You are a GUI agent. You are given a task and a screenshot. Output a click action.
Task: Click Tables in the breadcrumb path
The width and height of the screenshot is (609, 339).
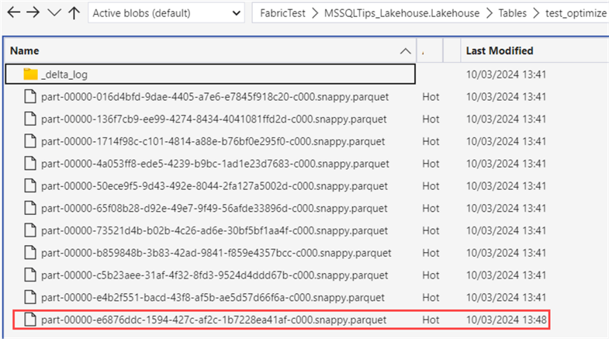512,13
